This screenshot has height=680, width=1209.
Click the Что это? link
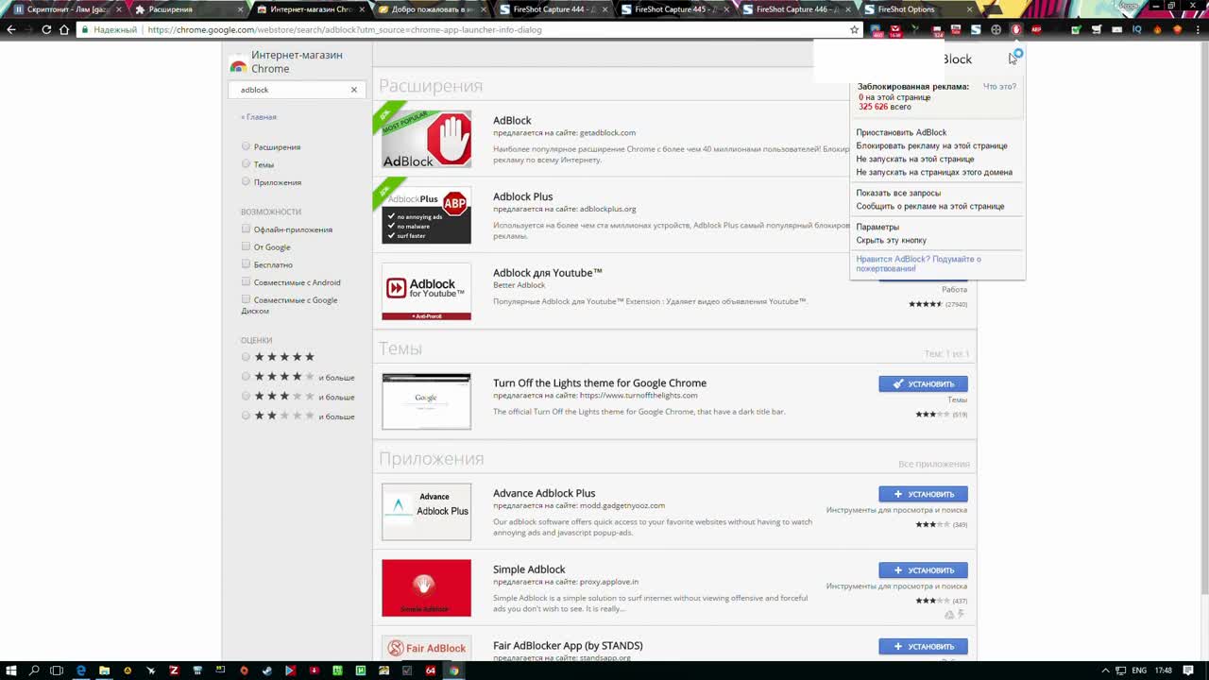[x=999, y=87]
